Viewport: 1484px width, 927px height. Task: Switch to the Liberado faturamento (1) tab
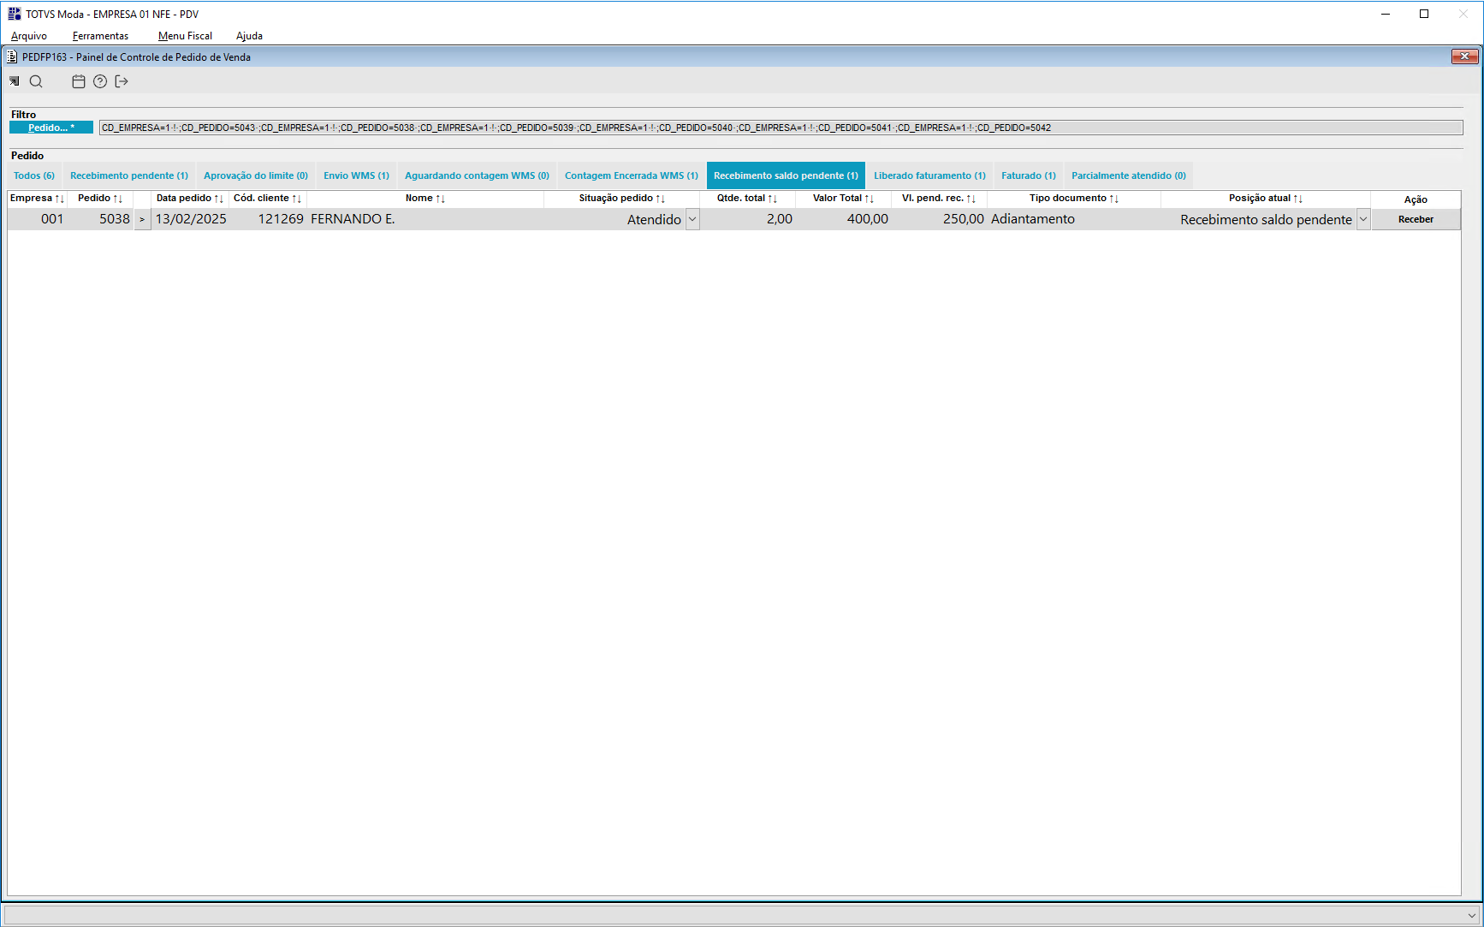click(x=929, y=175)
